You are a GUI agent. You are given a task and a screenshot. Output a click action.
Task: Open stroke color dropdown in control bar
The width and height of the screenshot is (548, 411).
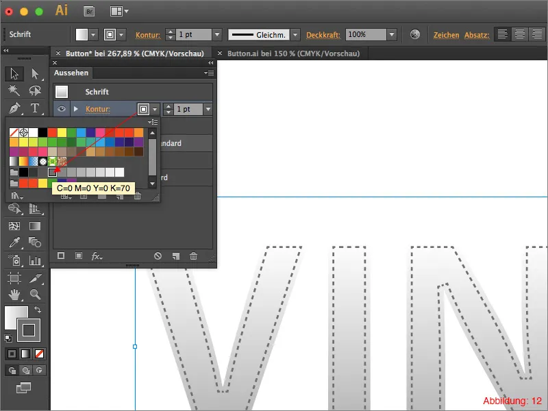[121, 35]
